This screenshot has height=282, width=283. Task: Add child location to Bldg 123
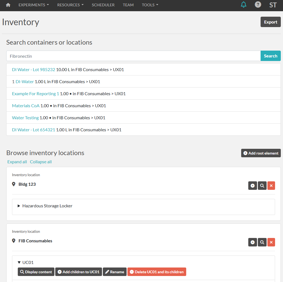point(252,186)
